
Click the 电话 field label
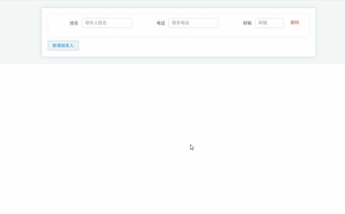(161, 23)
